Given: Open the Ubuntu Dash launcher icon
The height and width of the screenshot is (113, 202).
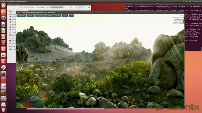Looking at the screenshot, I should pyautogui.click(x=3, y=6).
